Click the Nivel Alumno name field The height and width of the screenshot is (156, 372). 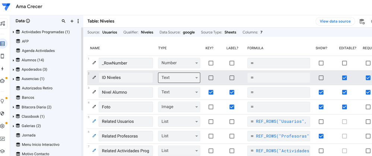point(126,92)
